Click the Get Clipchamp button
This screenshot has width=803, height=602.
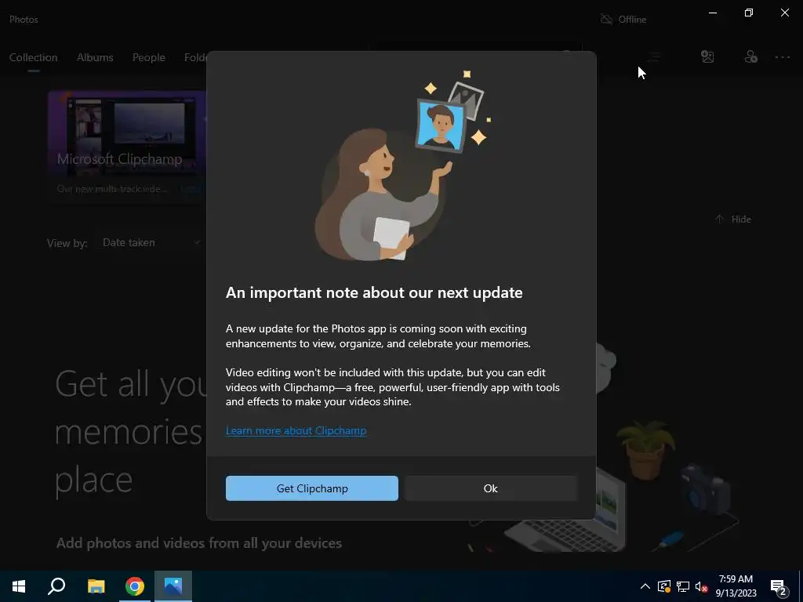(312, 488)
